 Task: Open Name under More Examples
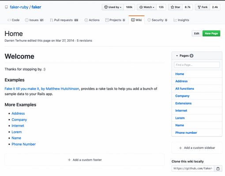click(x=16, y=138)
